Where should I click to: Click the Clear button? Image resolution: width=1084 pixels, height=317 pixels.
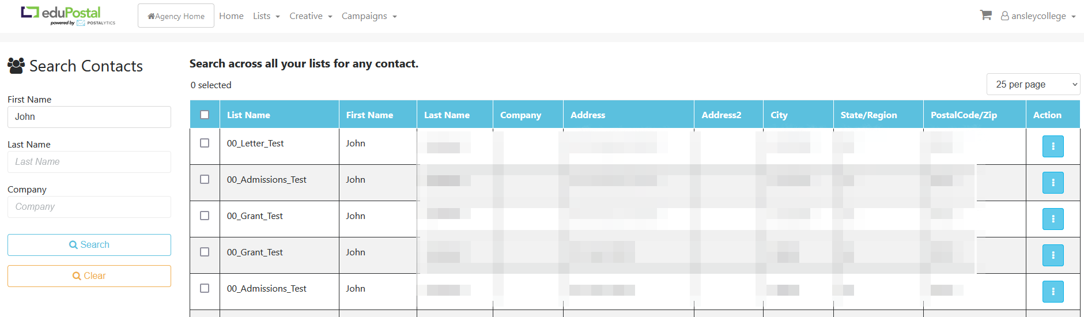[x=89, y=276]
